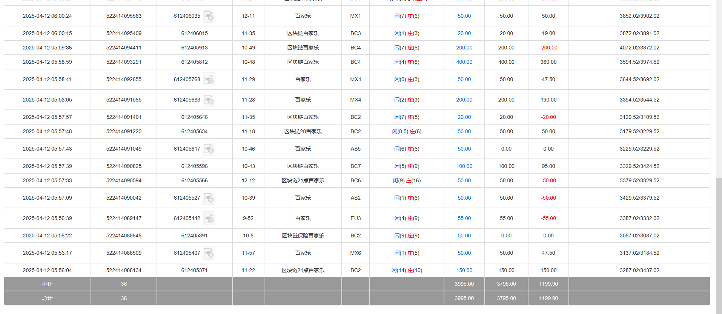Click the vertical scrollbar thumb on right

pos(719,245)
